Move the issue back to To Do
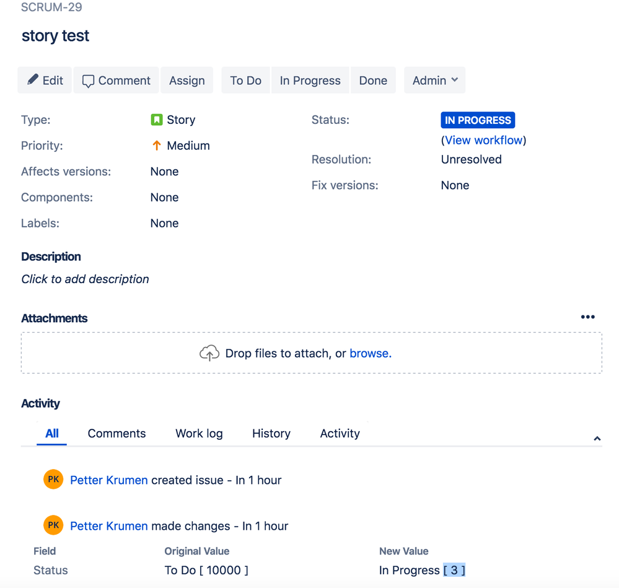Screen dimensions: 619x588 tap(245, 80)
